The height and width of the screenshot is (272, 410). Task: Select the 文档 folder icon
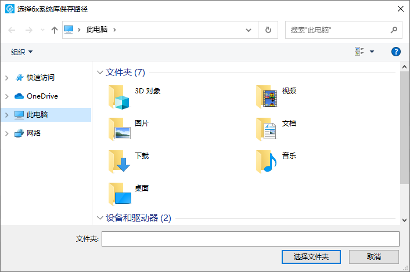pos(266,129)
